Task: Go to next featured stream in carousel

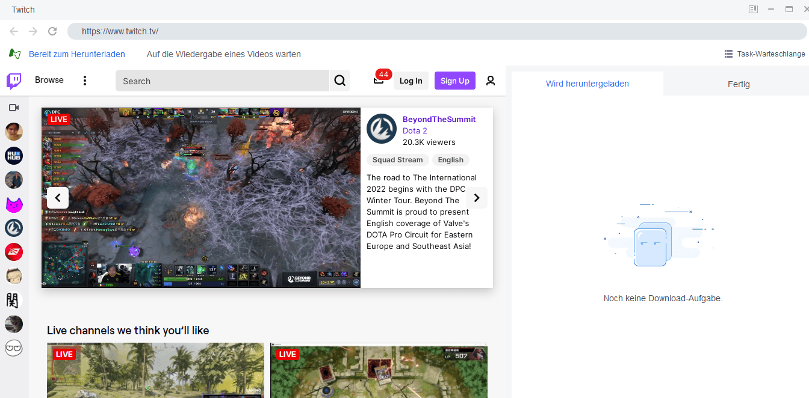Action: click(x=477, y=198)
